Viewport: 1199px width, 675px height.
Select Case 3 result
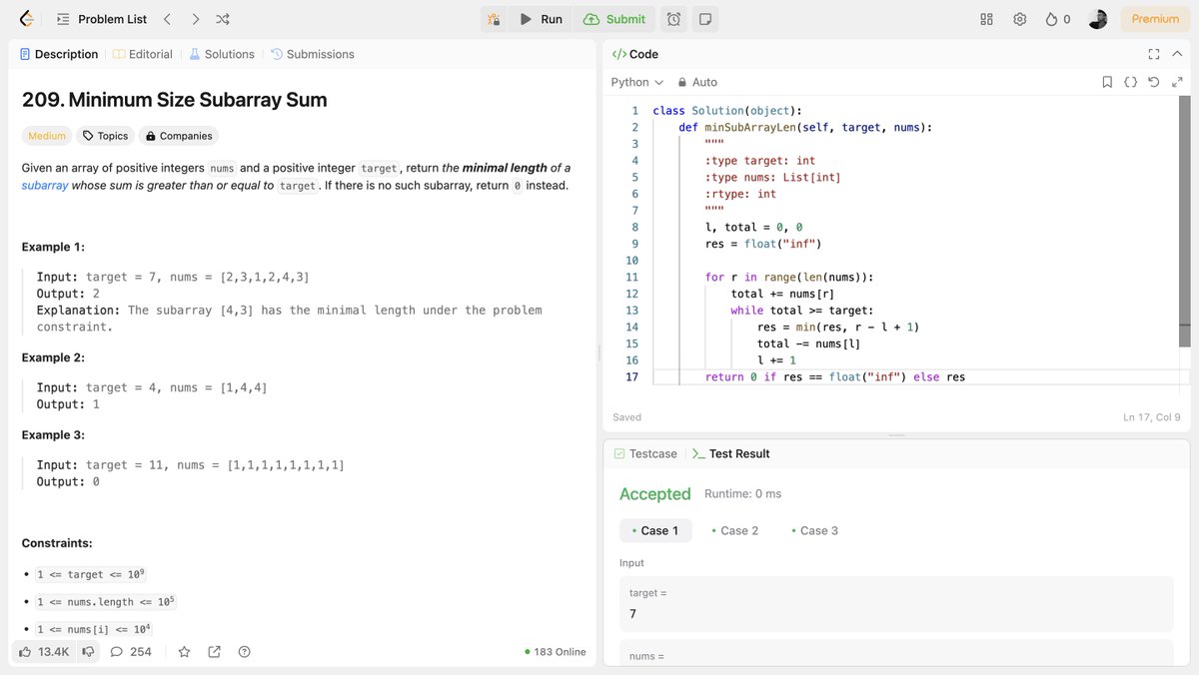pos(814,530)
